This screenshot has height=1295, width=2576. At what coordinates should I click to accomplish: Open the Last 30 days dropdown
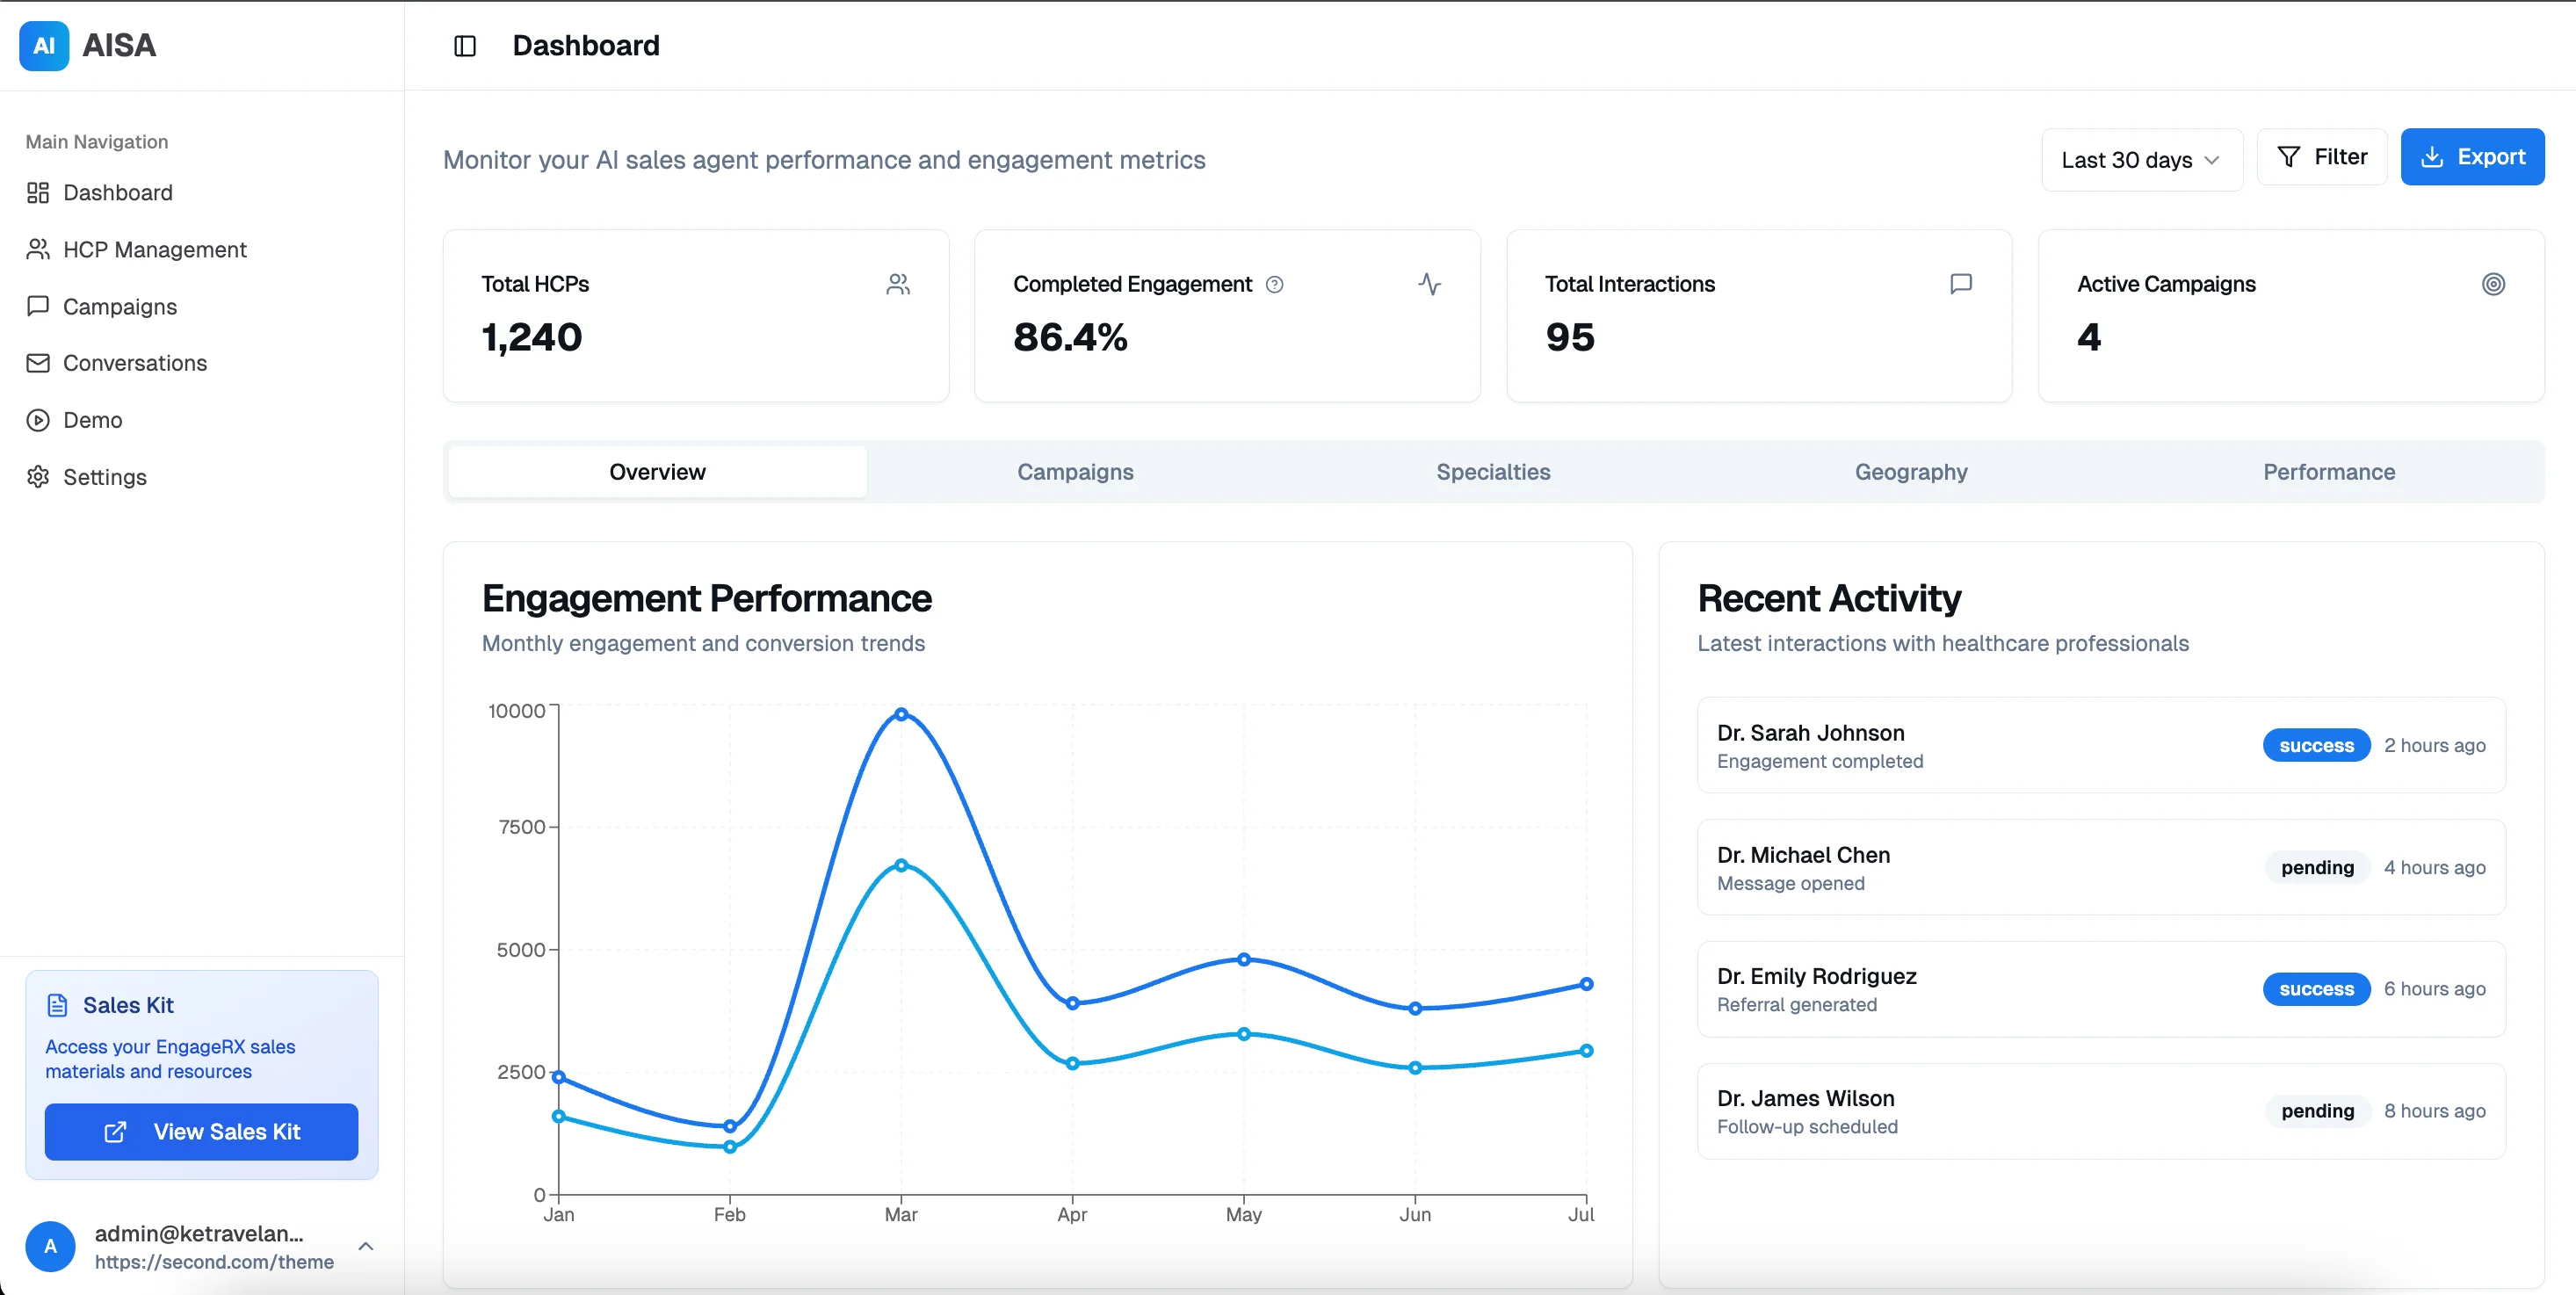(2140, 158)
